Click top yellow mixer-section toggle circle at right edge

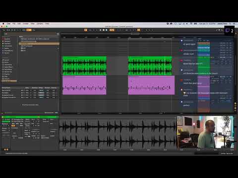click(236, 103)
